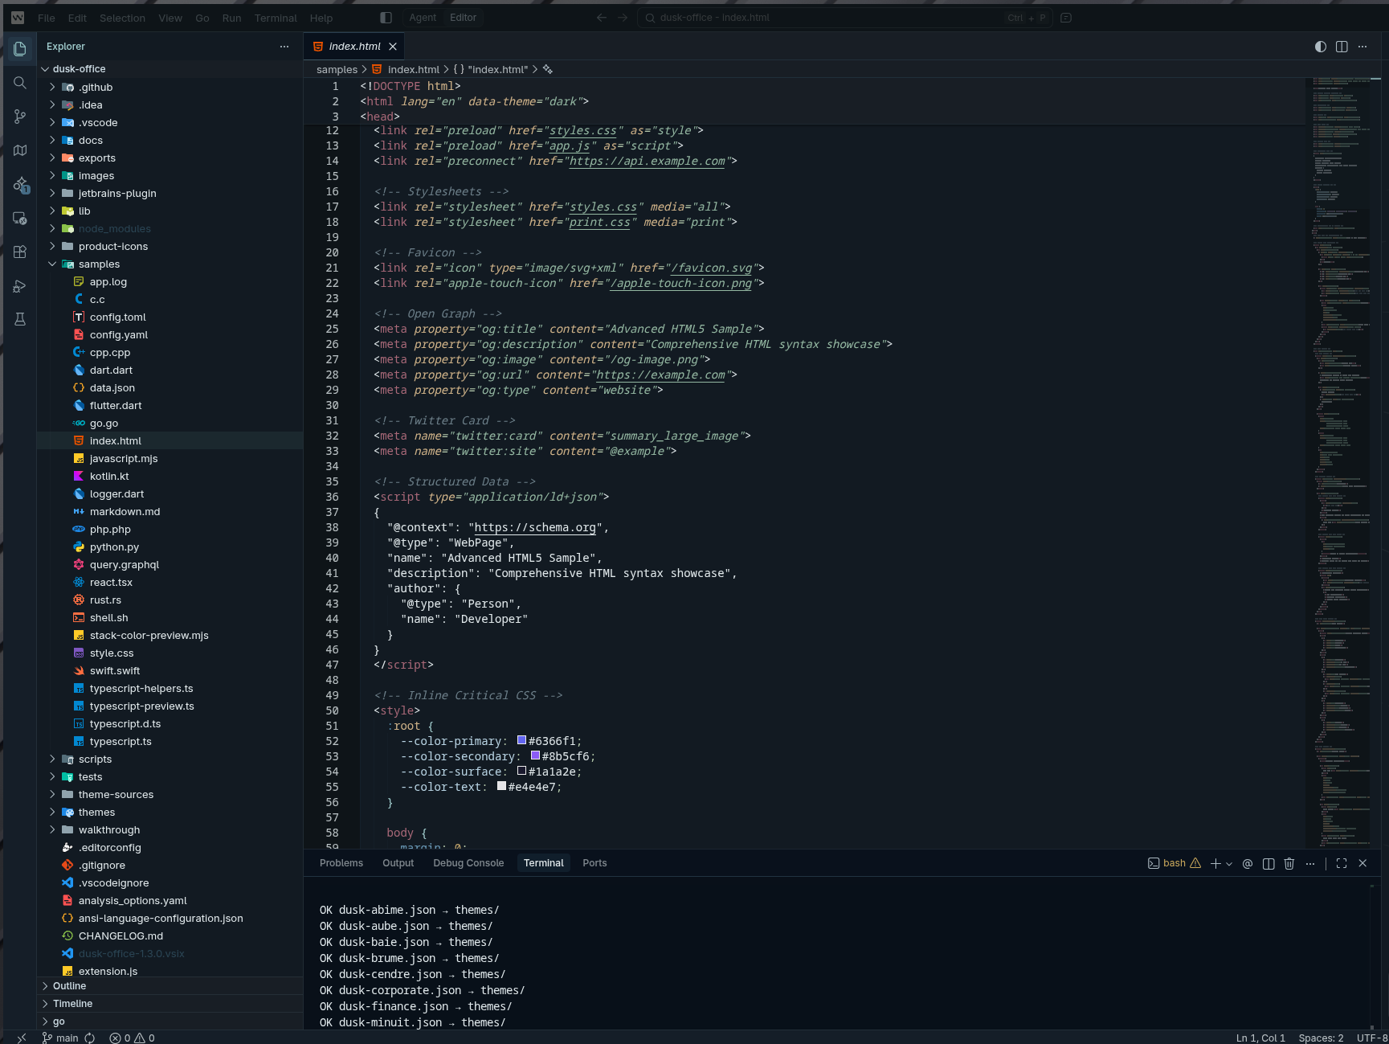Switch to the Output panel tab

(398, 863)
